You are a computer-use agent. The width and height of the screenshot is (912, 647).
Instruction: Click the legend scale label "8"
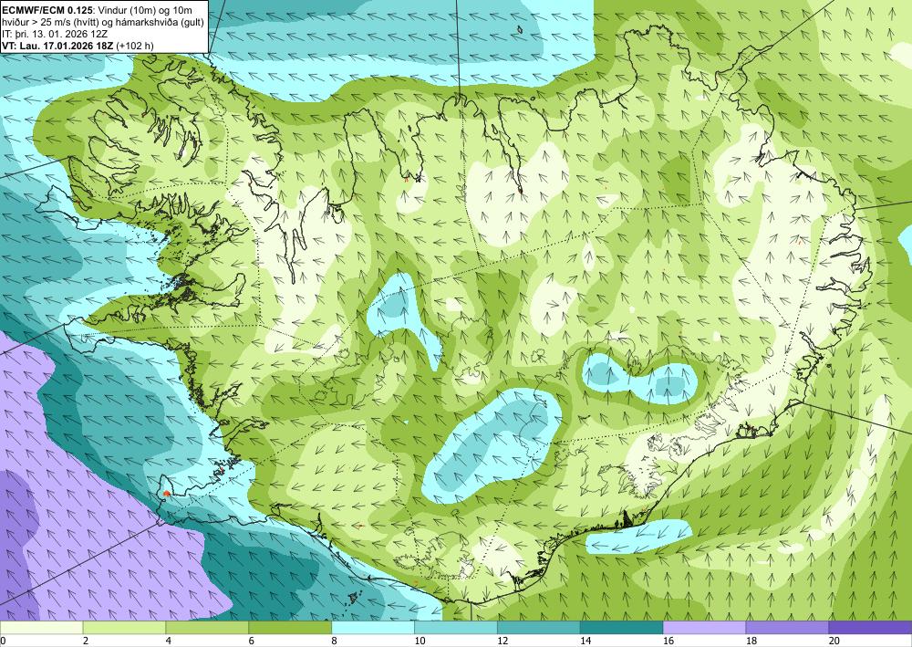(x=334, y=642)
